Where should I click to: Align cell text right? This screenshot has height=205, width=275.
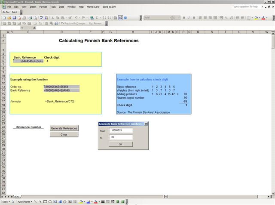click(x=210, y=18)
